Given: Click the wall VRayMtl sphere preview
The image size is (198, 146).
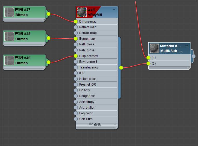Looking at the screenshot, I should click(x=82, y=12).
